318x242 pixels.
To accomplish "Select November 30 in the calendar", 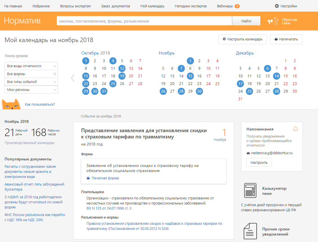I will [199, 91].
